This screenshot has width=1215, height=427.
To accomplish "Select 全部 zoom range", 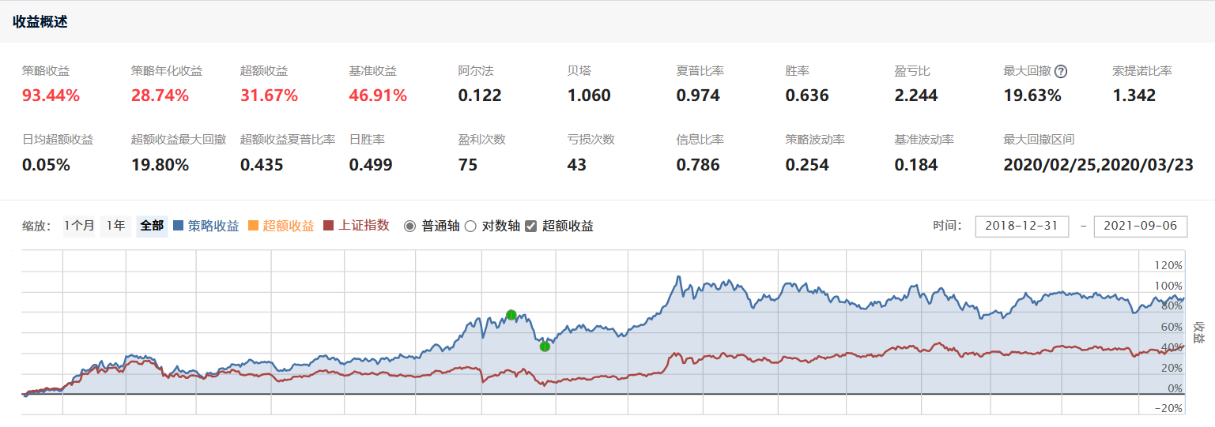I will tap(152, 226).
